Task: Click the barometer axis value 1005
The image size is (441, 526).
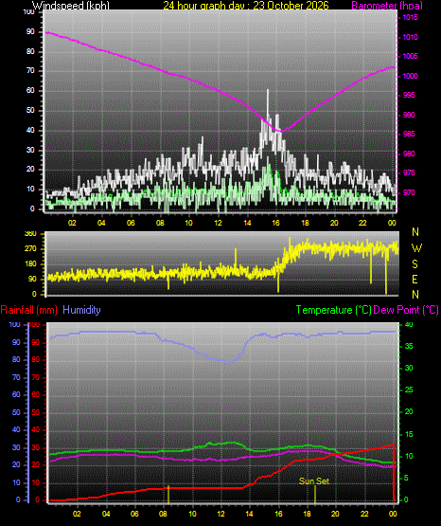Action: 410,56
